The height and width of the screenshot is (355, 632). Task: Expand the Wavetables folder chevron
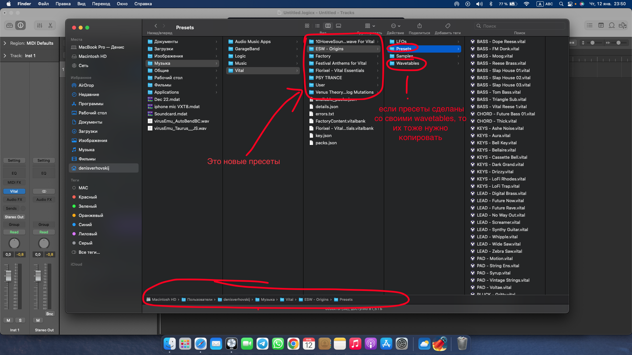tap(458, 63)
